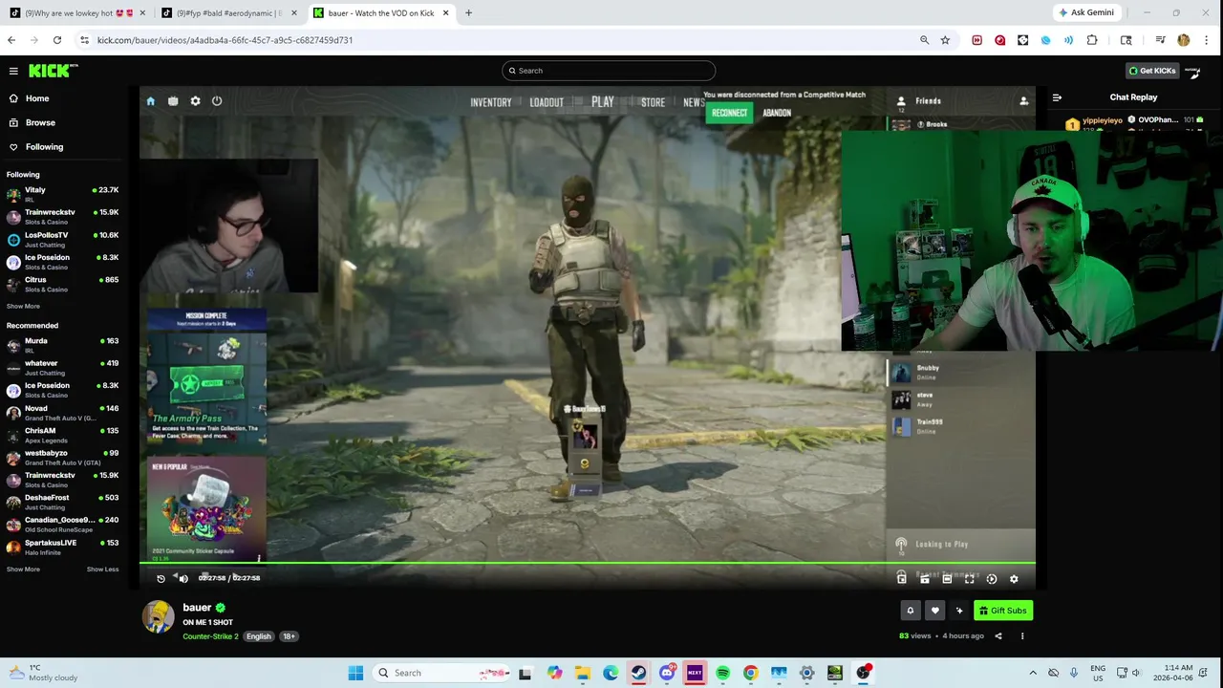Mute the video with the speaker icon
The height and width of the screenshot is (688, 1223).
pyautogui.click(x=183, y=578)
